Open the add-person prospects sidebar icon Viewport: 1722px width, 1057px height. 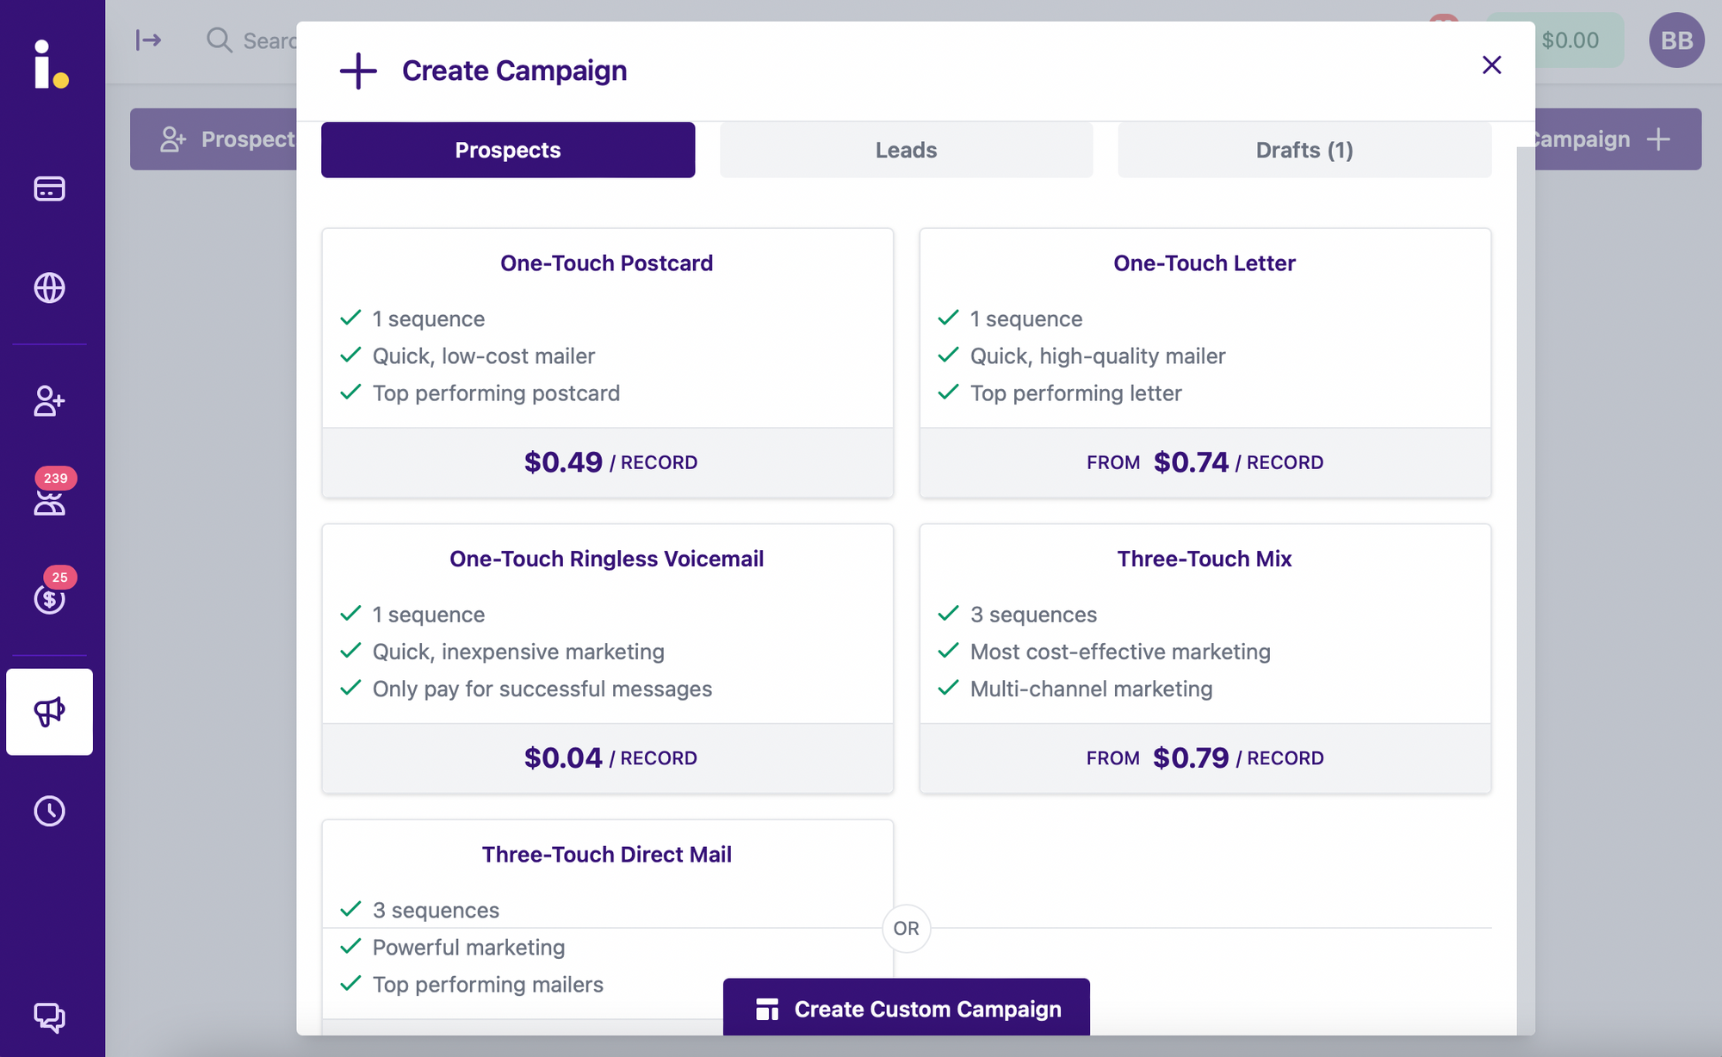[49, 401]
